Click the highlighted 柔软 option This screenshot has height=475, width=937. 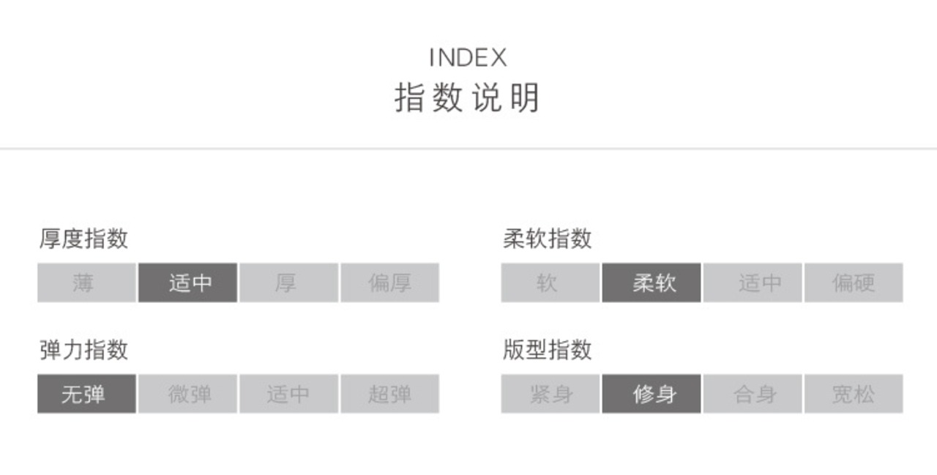click(x=652, y=283)
